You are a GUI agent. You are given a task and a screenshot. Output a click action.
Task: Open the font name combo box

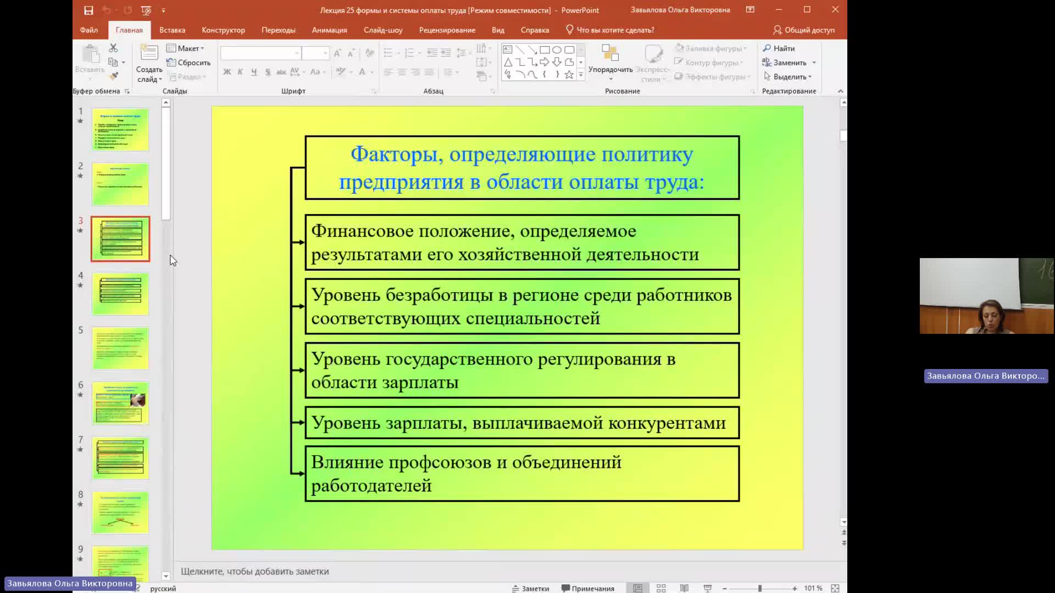click(261, 53)
